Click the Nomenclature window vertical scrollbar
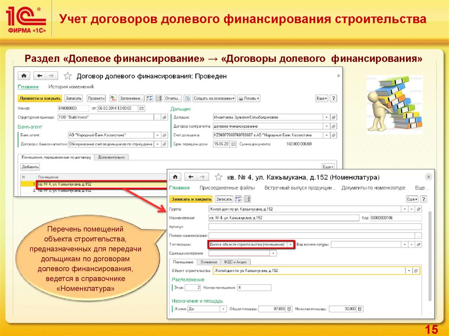 [430, 254]
